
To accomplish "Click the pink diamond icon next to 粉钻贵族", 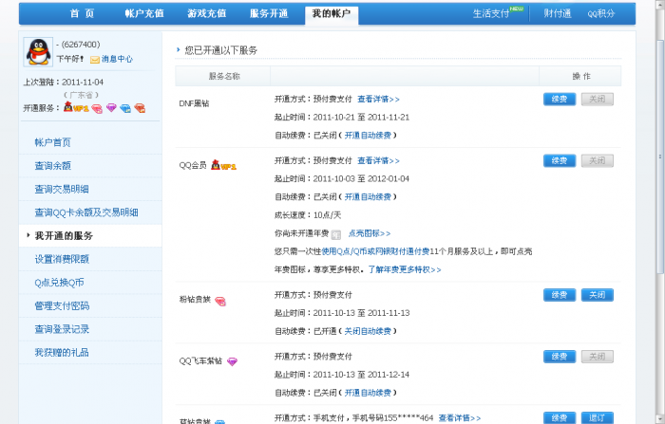I will 220,301.
